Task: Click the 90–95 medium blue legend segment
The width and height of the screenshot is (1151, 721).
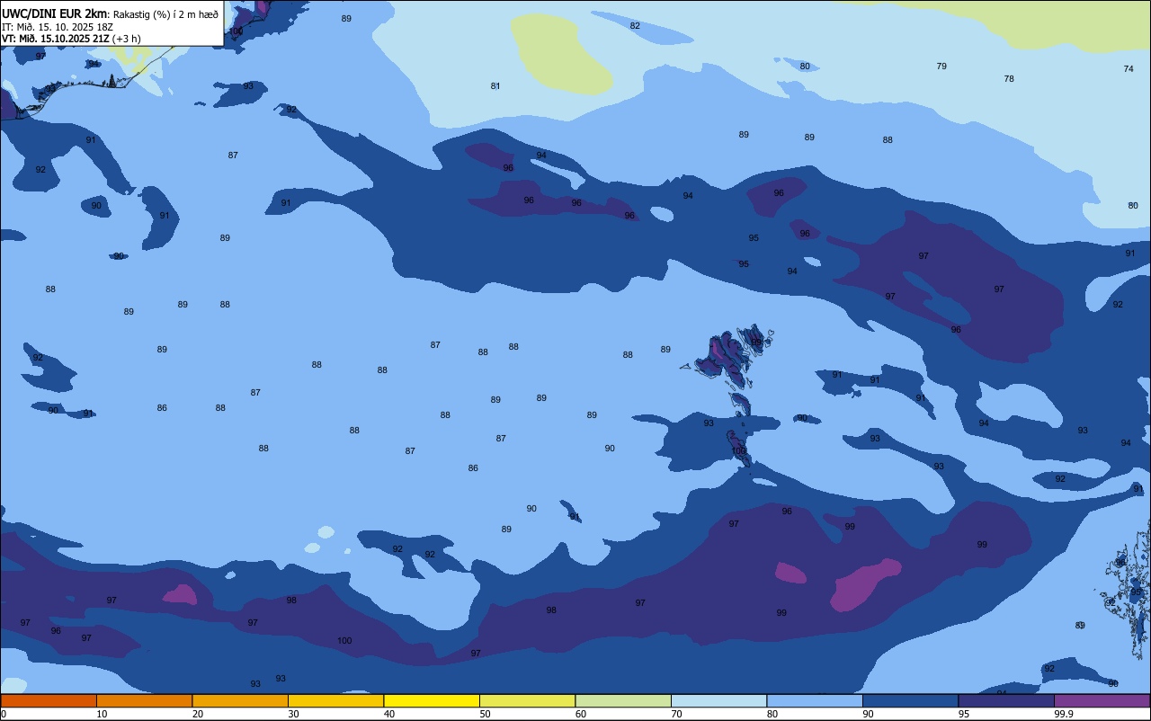Action: click(x=910, y=700)
